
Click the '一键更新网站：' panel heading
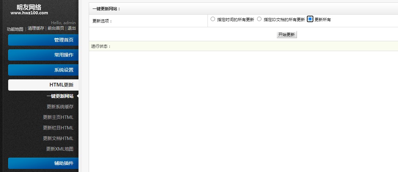point(106,9)
